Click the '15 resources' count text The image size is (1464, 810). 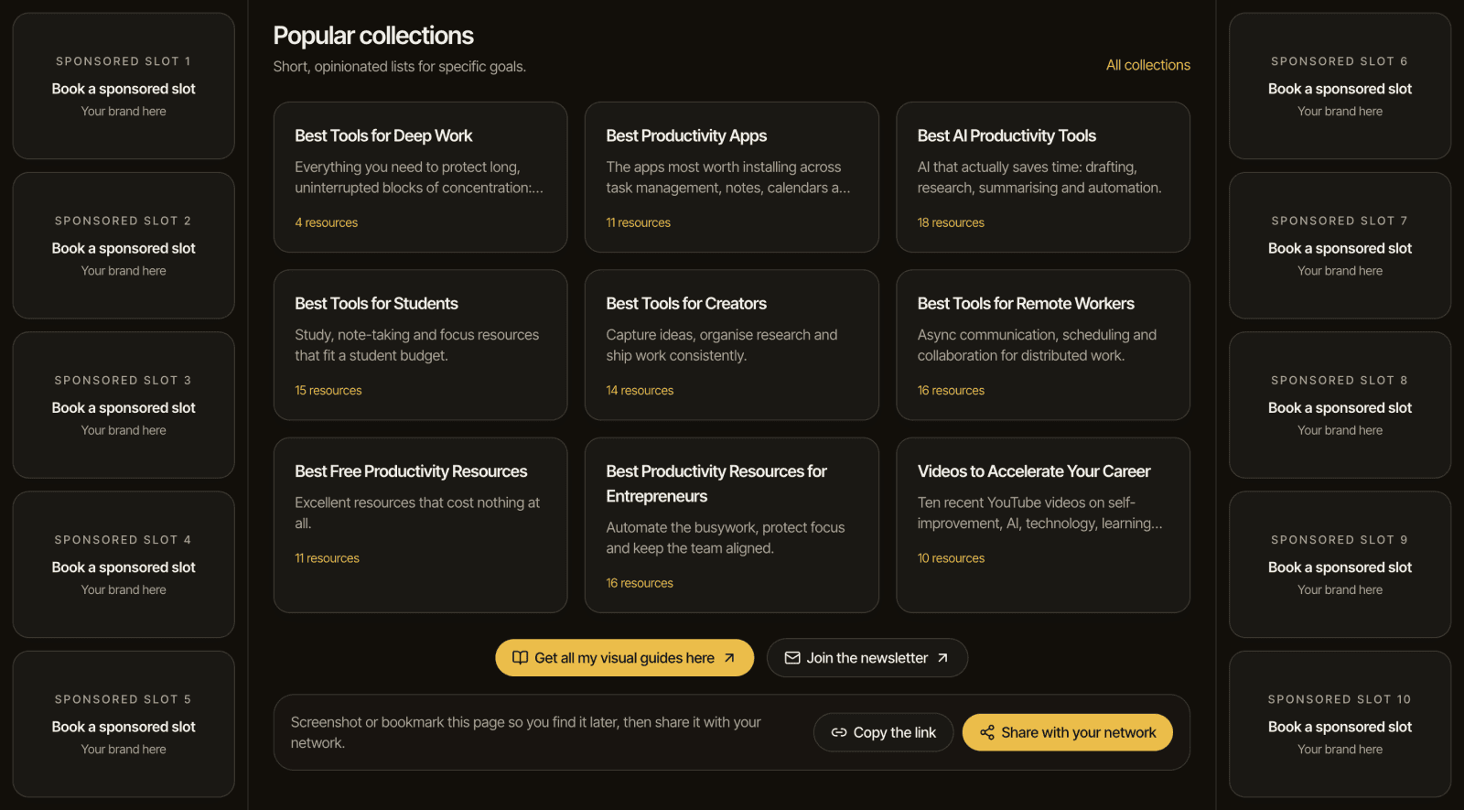(x=328, y=390)
